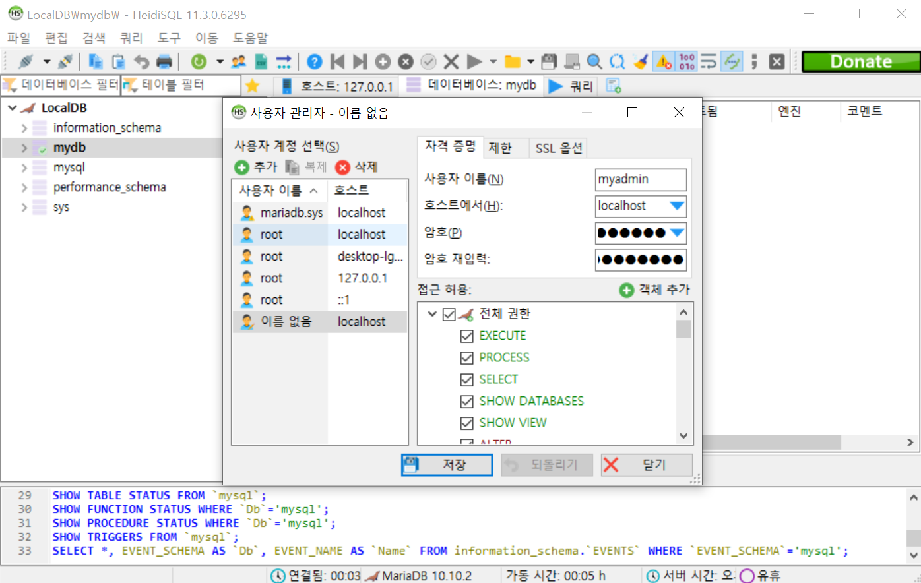Click the CSV export file icon
The height and width of the screenshot is (583, 921).
click(261, 62)
